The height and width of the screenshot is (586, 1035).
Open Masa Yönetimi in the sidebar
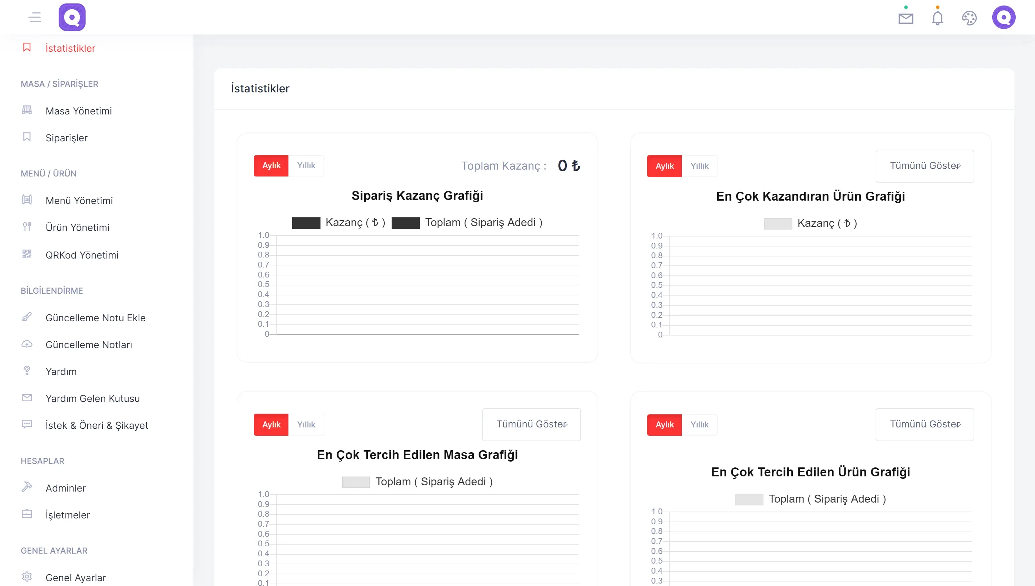click(x=79, y=111)
